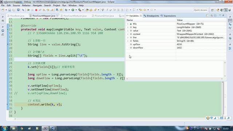Open the Run button dropdown arrow
The width and height of the screenshot is (233, 131).
coord(76,10)
